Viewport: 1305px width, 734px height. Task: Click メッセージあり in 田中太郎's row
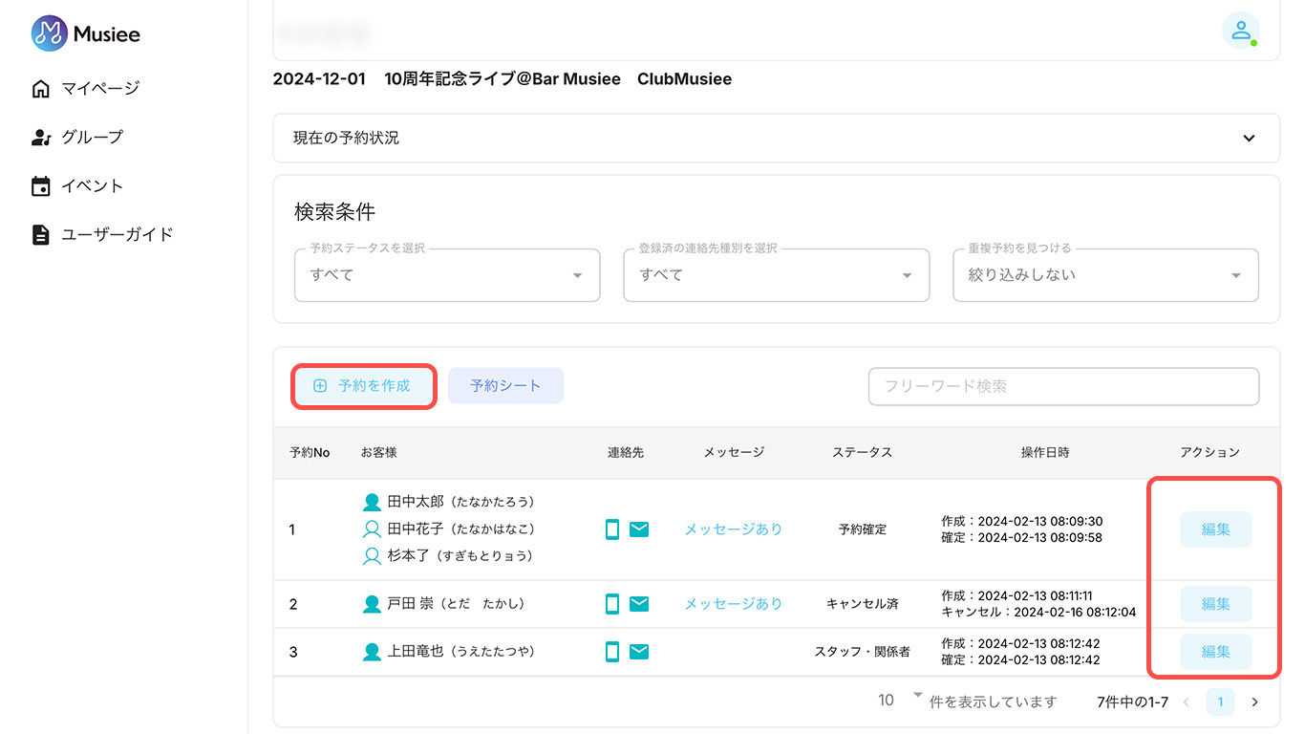[x=733, y=529]
